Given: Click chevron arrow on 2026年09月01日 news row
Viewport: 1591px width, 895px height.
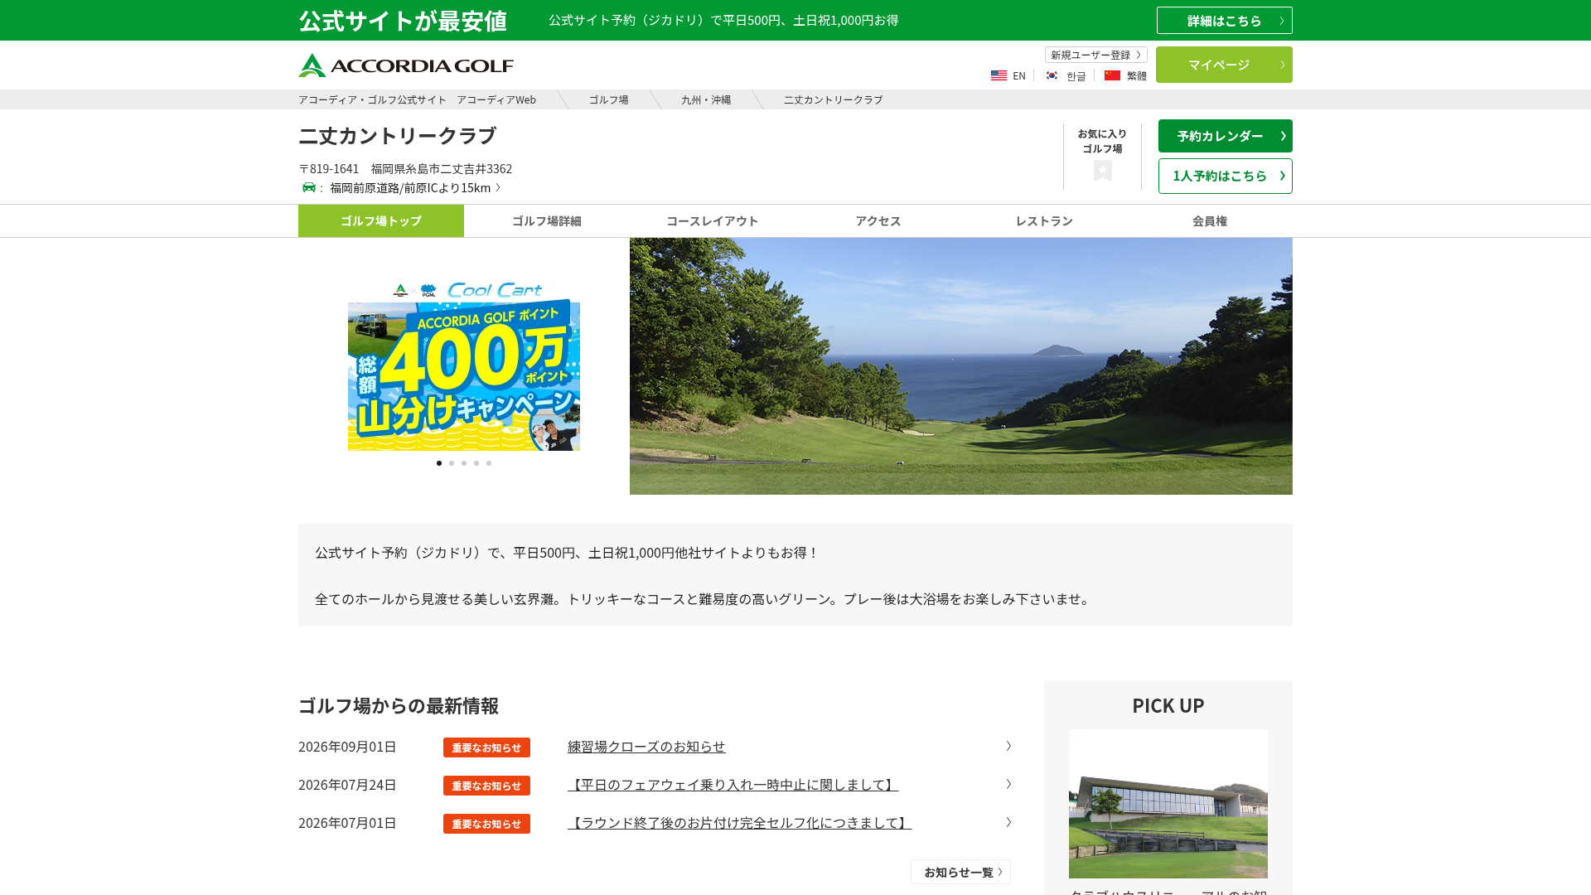Looking at the screenshot, I should pos(1008,746).
